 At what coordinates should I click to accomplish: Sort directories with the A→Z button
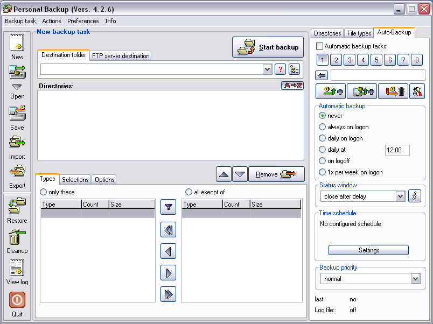(292, 86)
